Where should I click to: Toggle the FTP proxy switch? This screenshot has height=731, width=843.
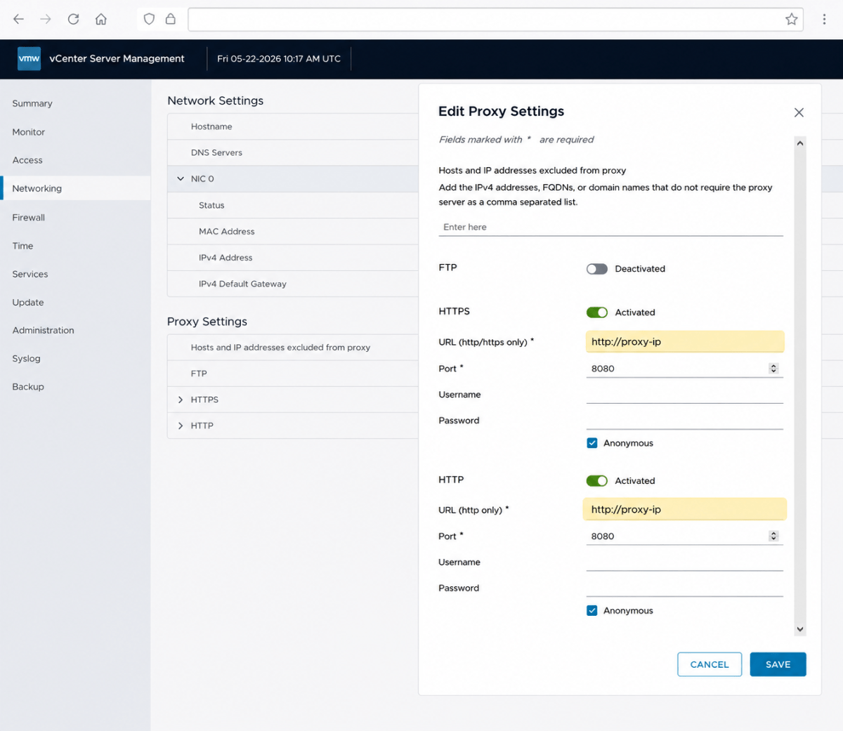click(597, 269)
